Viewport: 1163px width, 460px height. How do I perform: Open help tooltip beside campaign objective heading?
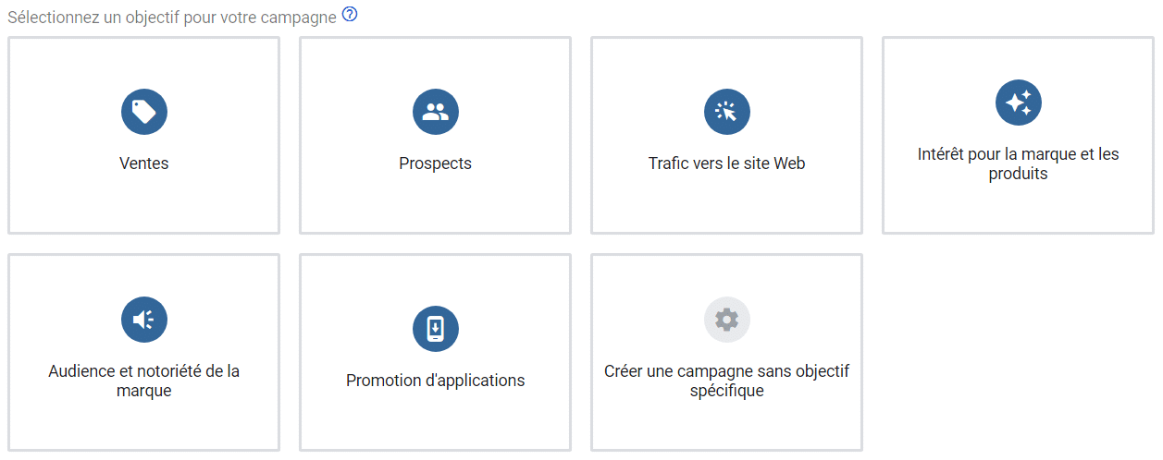click(349, 15)
